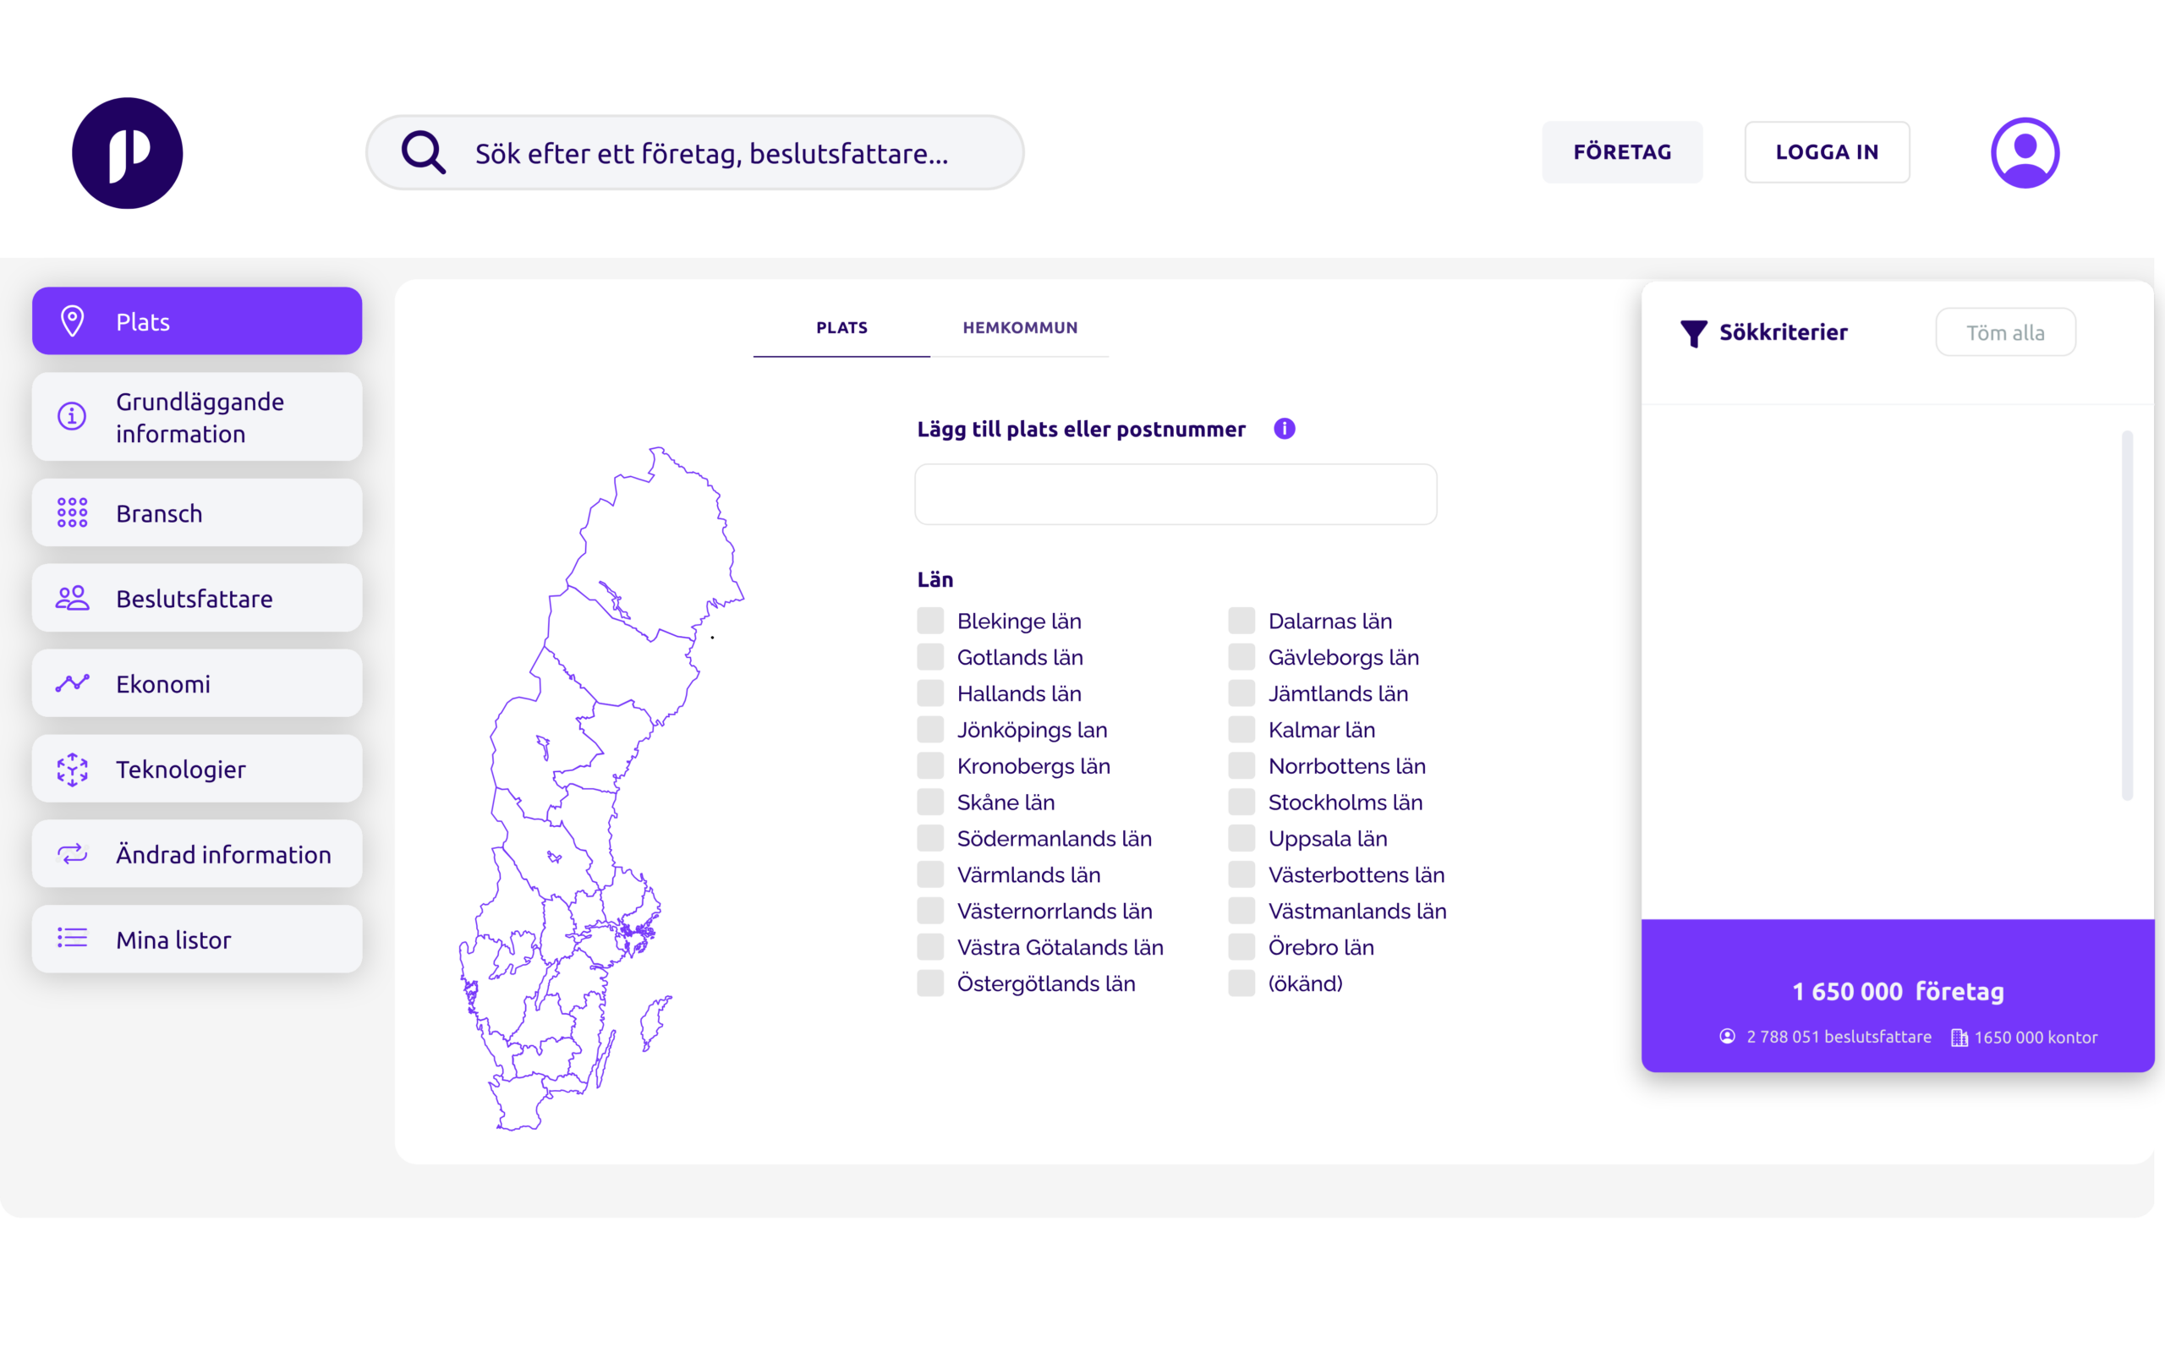Image resolution: width=2165 pixels, height=1353 pixels.
Task: Click the Ändrad information arrows icon
Action: tap(73, 854)
